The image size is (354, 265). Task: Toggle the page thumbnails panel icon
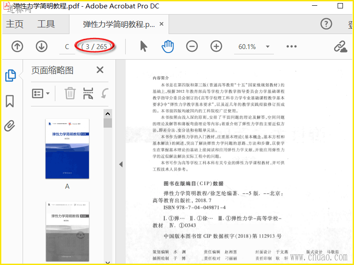(x=11, y=76)
